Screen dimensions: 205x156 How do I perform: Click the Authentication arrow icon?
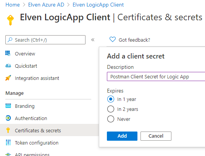(x=8, y=118)
